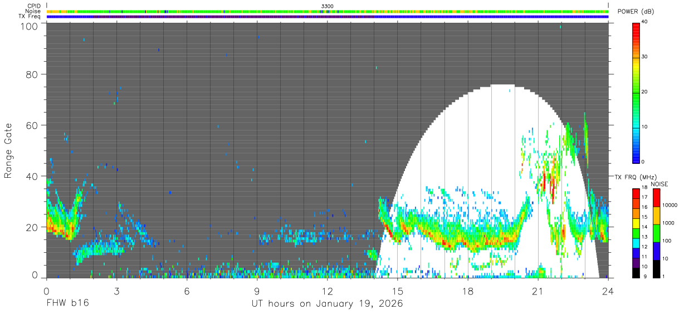Click the 100 tick on the y-axis
Image resolution: width=684 pixels, height=315 pixels.
(28, 26)
